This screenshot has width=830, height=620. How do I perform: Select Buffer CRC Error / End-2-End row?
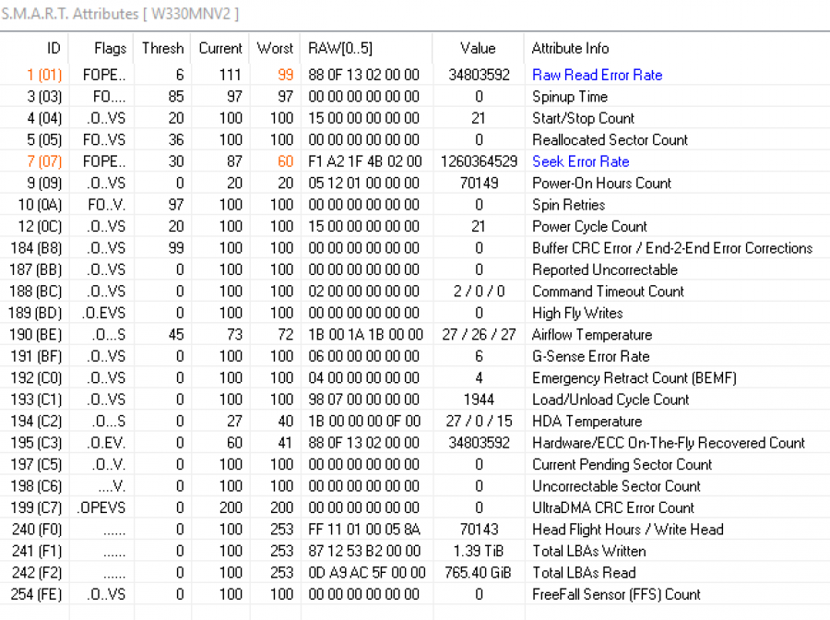click(415, 248)
